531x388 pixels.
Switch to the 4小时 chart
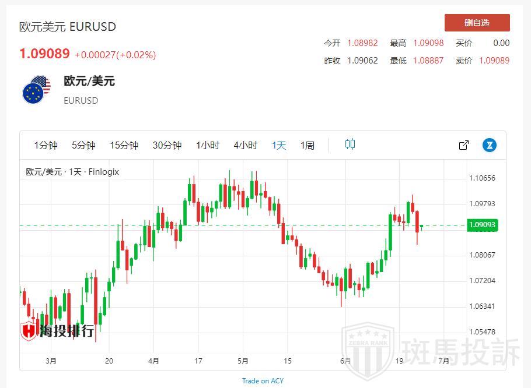coord(245,145)
